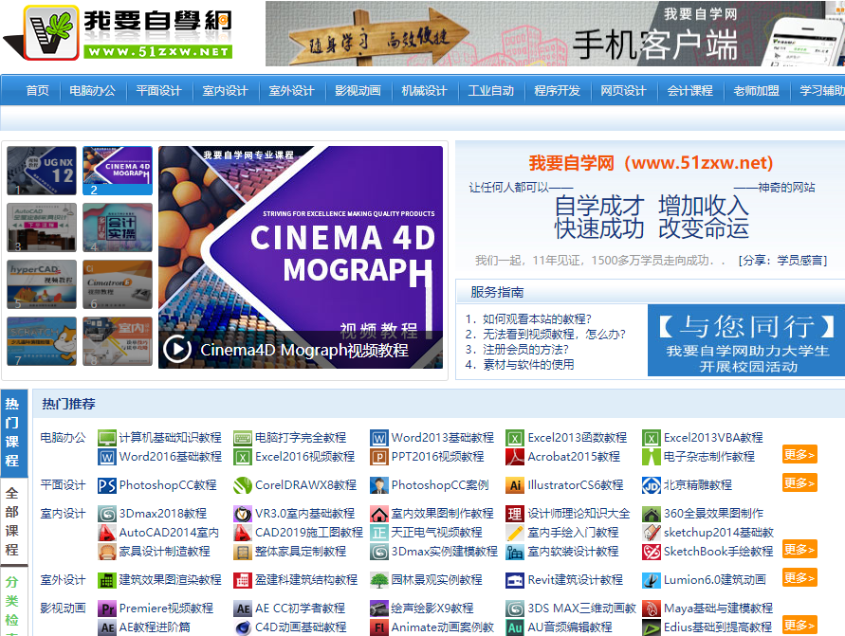This screenshot has width=845, height=636.
Task: Select the Cinema 4D Mograph slide thumbnail
Action: [118, 171]
